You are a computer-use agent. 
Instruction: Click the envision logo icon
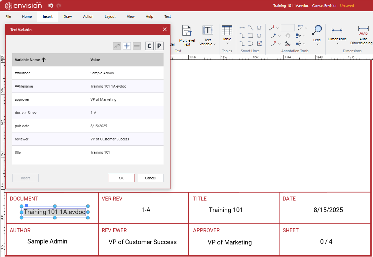point(9,6)
